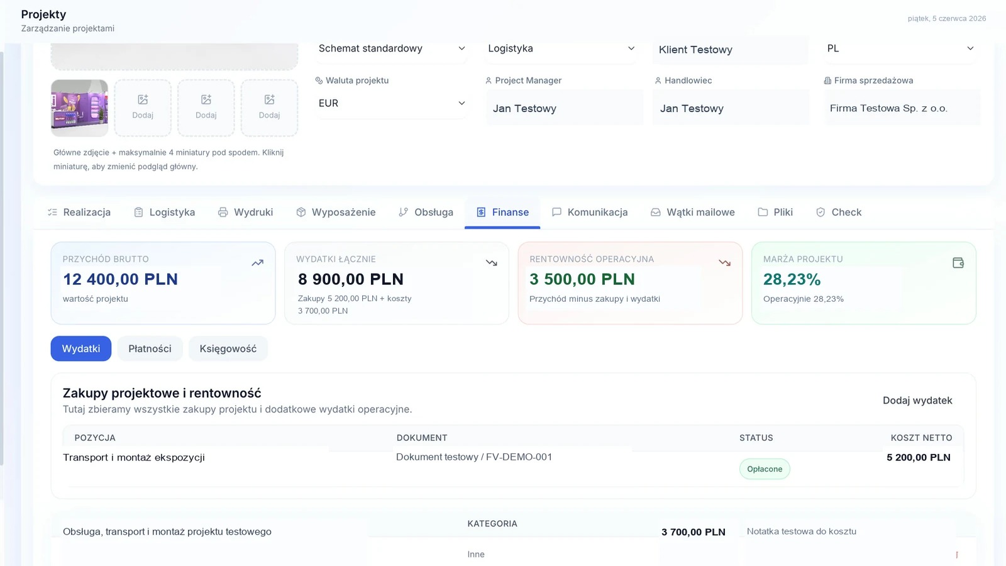Screen dimensions: 1006x566
Task: Select the purple booth photo thumbnail
Action: (79, 108)
